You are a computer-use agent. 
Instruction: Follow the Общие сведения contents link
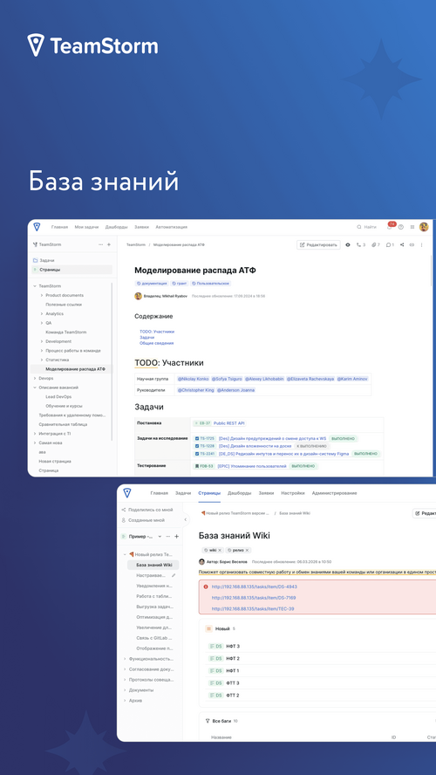pyautogui.click(x=157, y=343)
